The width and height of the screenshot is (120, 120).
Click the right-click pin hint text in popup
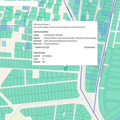(59, 27)
